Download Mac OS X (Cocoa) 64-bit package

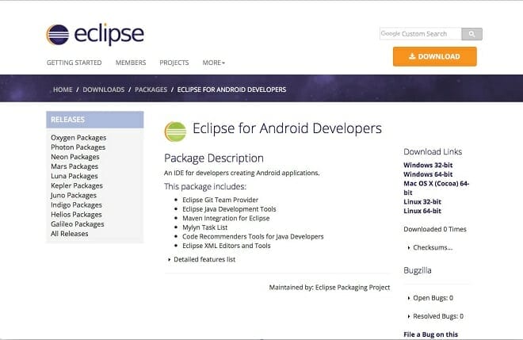(x=437, y=188)
